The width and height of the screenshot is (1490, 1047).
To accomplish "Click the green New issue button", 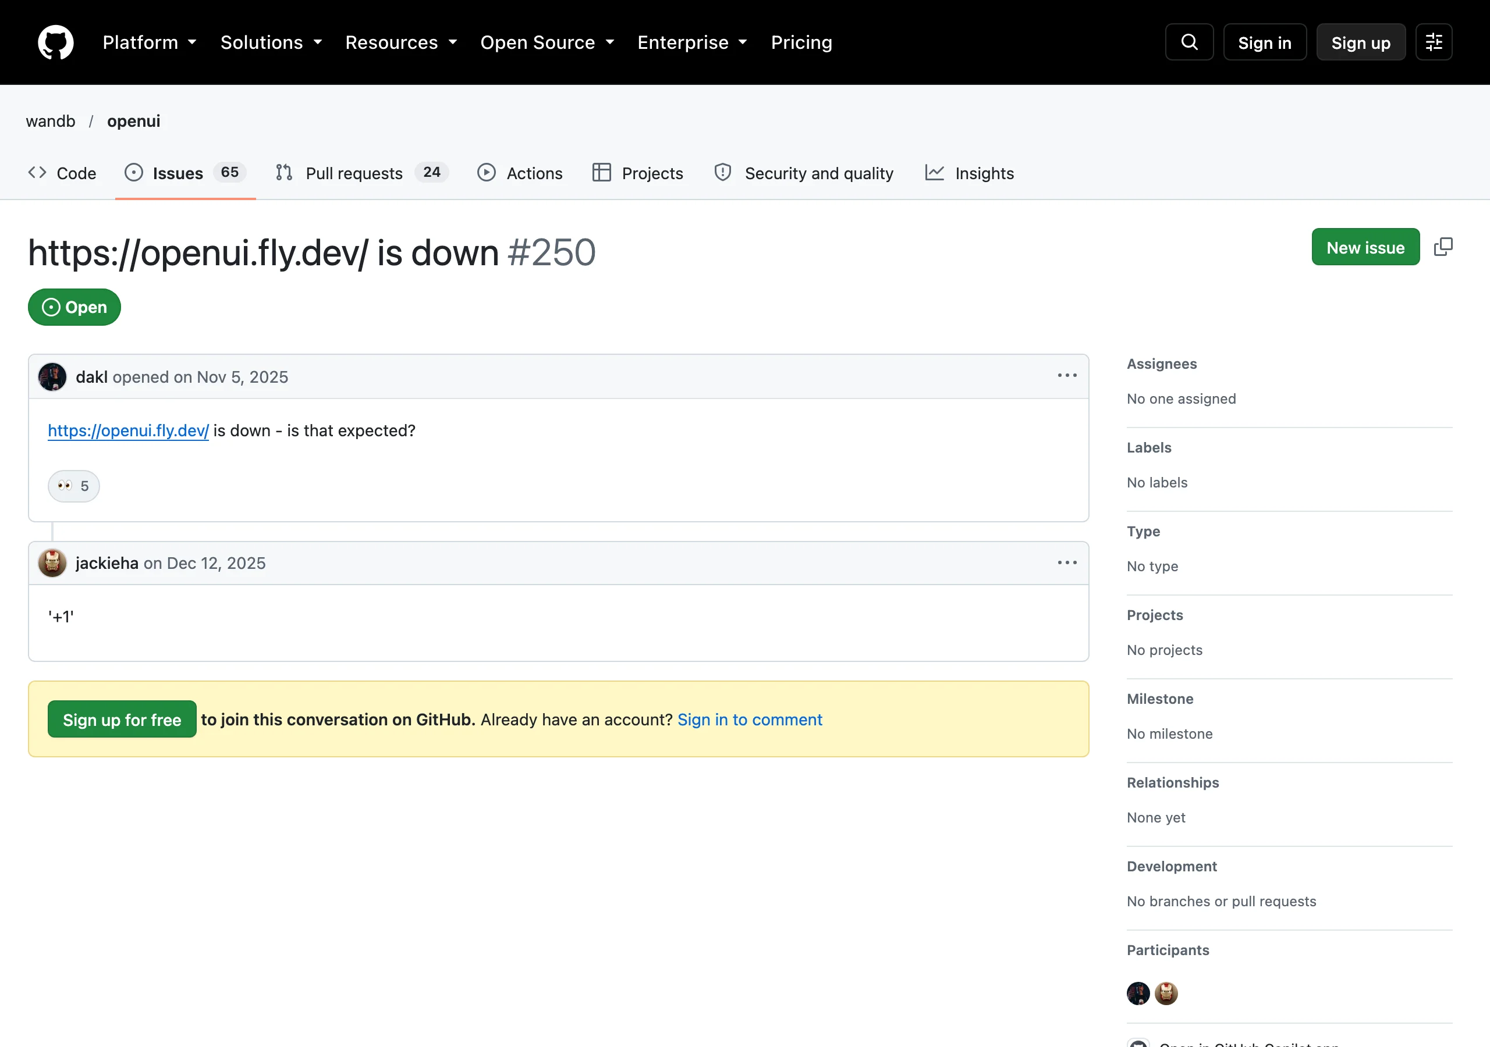I will [1365, 247].
